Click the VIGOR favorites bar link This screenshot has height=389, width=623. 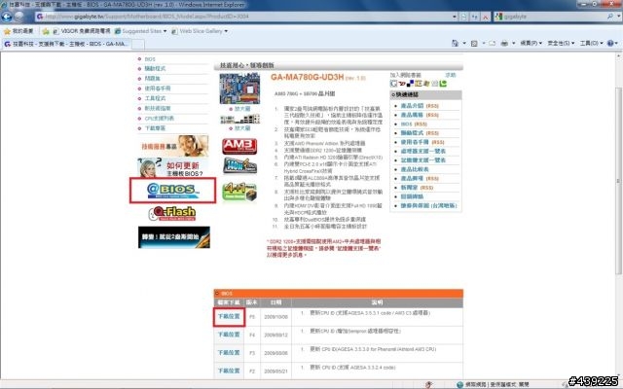[x=82, y=31]
